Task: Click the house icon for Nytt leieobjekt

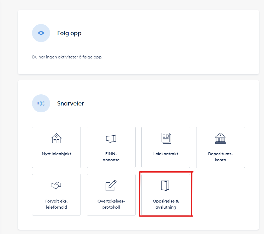Action: [56, 138]
